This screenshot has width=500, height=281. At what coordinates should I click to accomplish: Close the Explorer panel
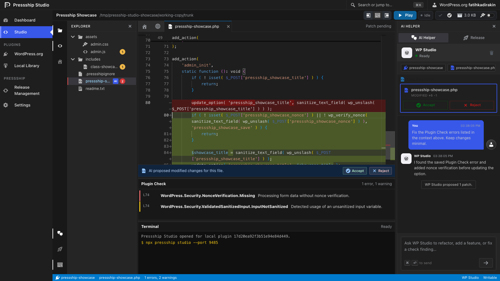[130, 27]
